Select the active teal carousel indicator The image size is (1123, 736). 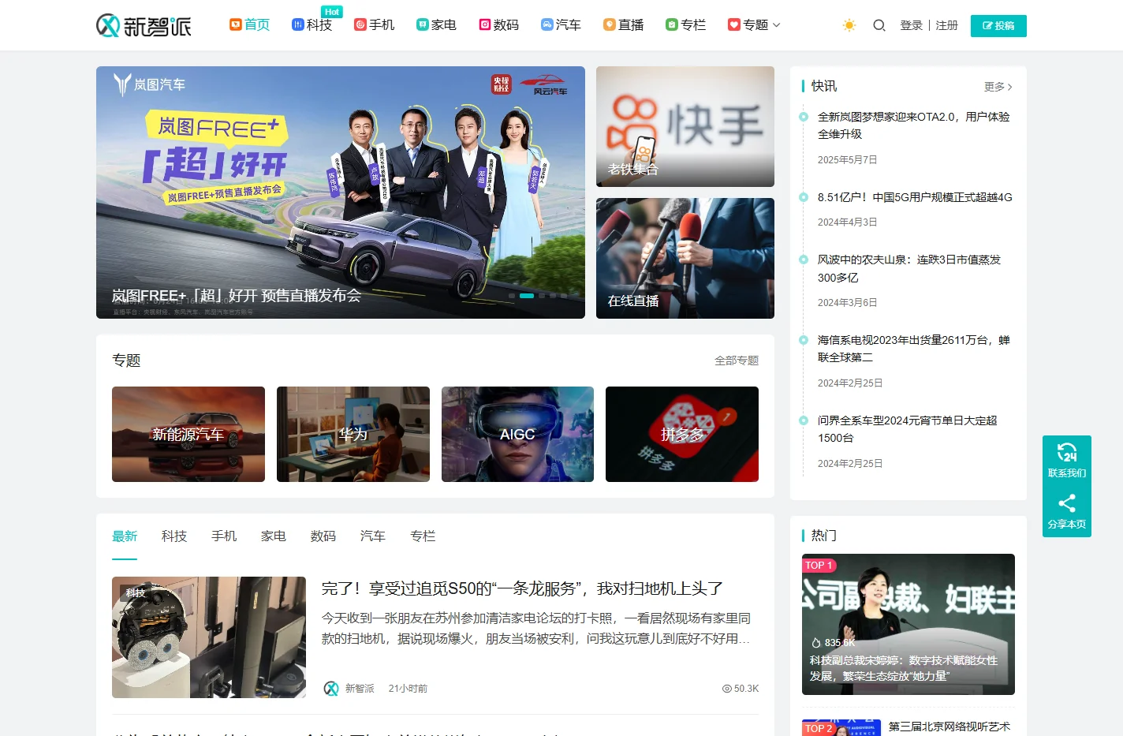pos(527,296)
